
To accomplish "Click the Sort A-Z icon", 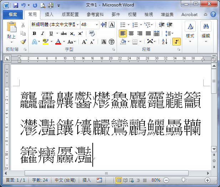I will (165, 42).
